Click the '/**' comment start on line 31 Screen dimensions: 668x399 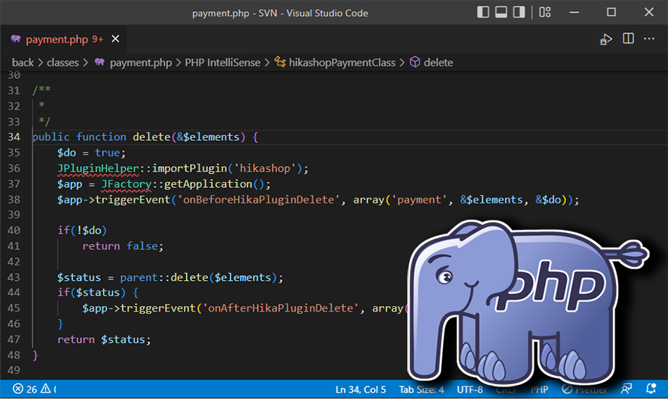click(41, 90)
